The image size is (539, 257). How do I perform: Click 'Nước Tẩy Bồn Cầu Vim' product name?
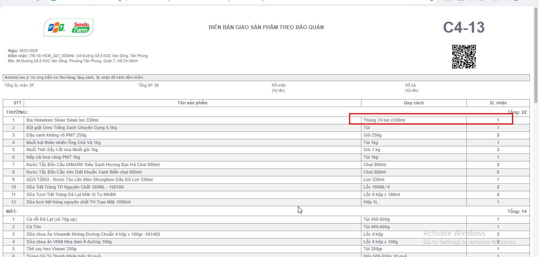(84, 172)
